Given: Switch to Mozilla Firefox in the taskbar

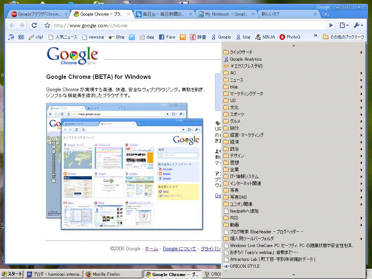Looking at the screenshot, I should pyautogui.click(x=113, y=274).
